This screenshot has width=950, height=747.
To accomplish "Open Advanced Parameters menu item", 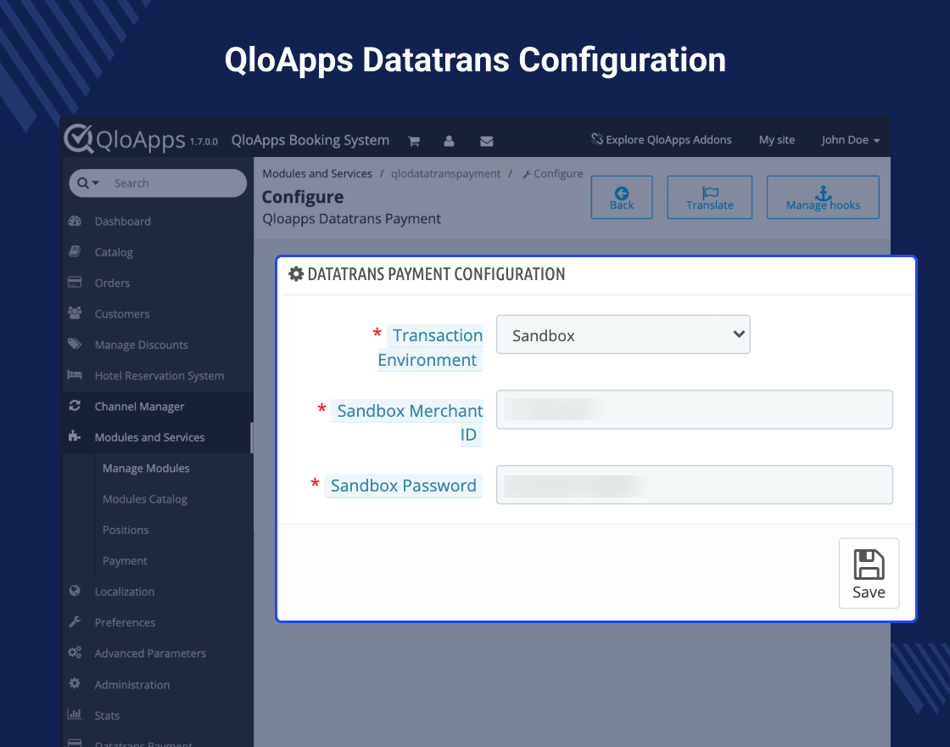I will 150,654.
